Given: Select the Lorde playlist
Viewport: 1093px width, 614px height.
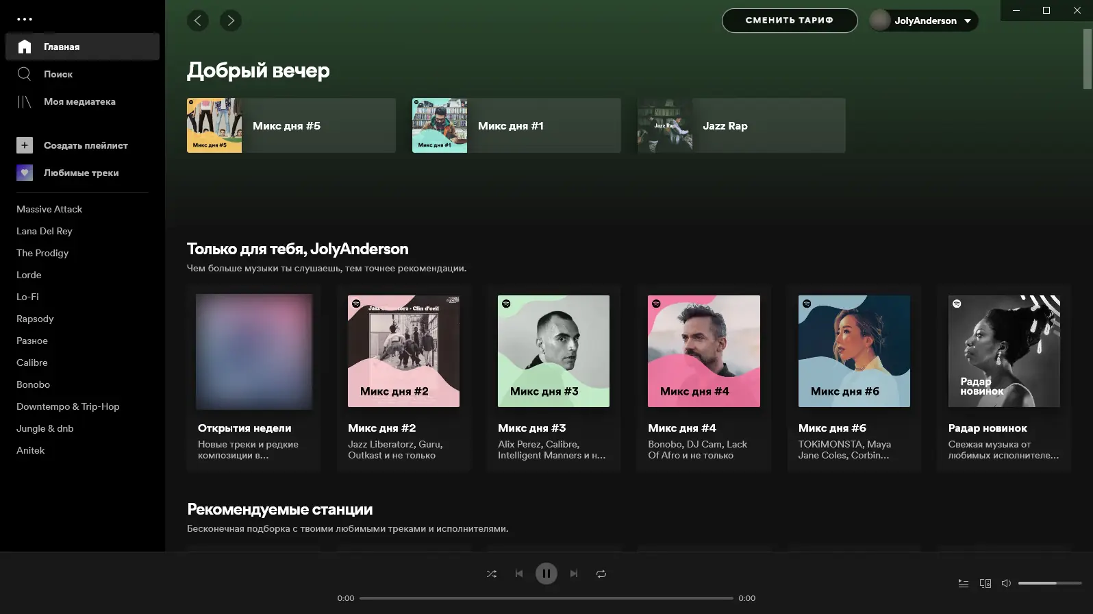Looking at the screenshot, I should [29, 275].
